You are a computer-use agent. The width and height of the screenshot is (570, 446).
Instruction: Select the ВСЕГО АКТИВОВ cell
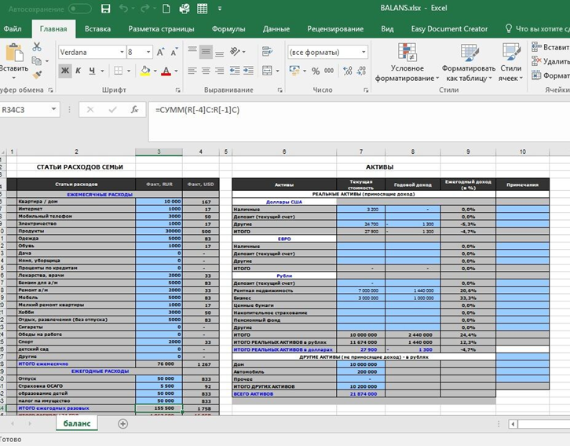[x=284, y=394]
